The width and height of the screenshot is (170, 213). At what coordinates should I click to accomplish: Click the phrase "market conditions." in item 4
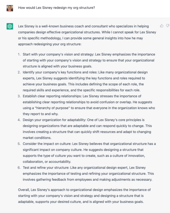pyautogui.click(x=37, y=138)
